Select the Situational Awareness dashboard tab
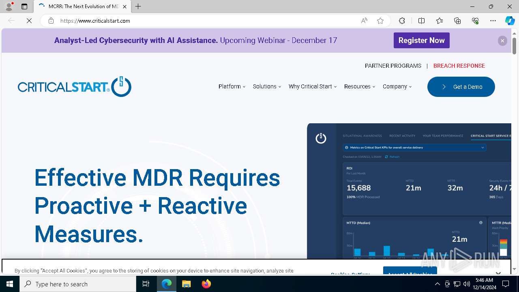The height and width of the screenshot is (292, 519). (x=362, y=136)
